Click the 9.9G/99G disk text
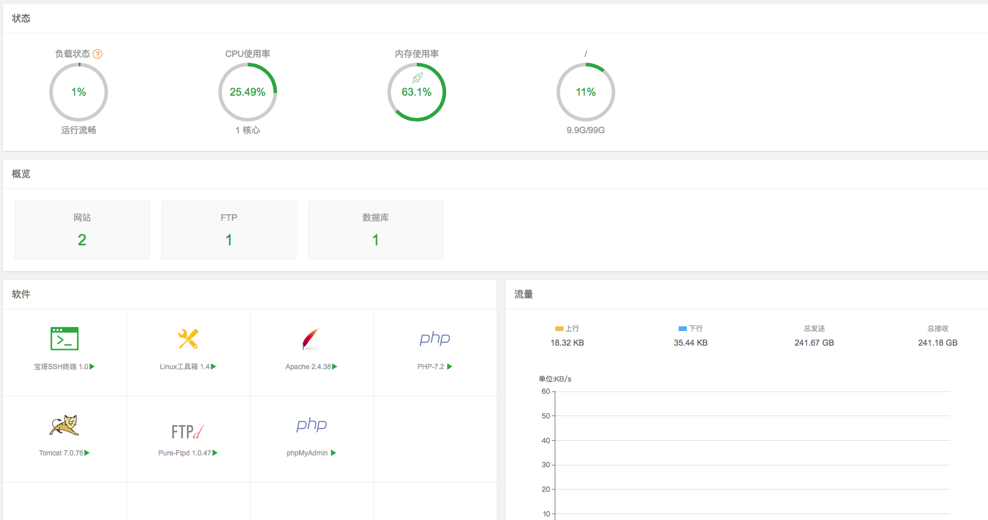 tap(586, 130)
